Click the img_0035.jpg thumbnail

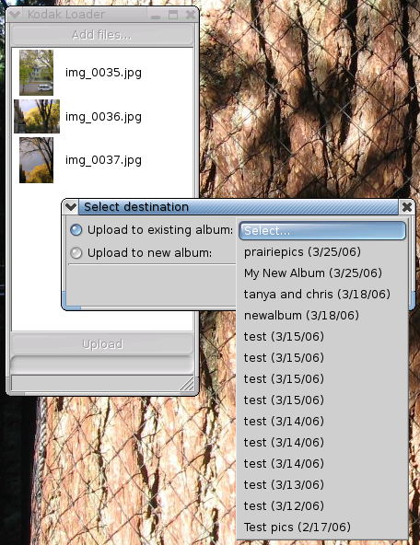[x=36, y=73]
